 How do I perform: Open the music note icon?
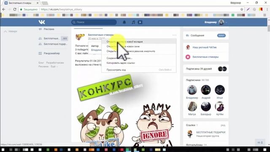tap(133, 22)
